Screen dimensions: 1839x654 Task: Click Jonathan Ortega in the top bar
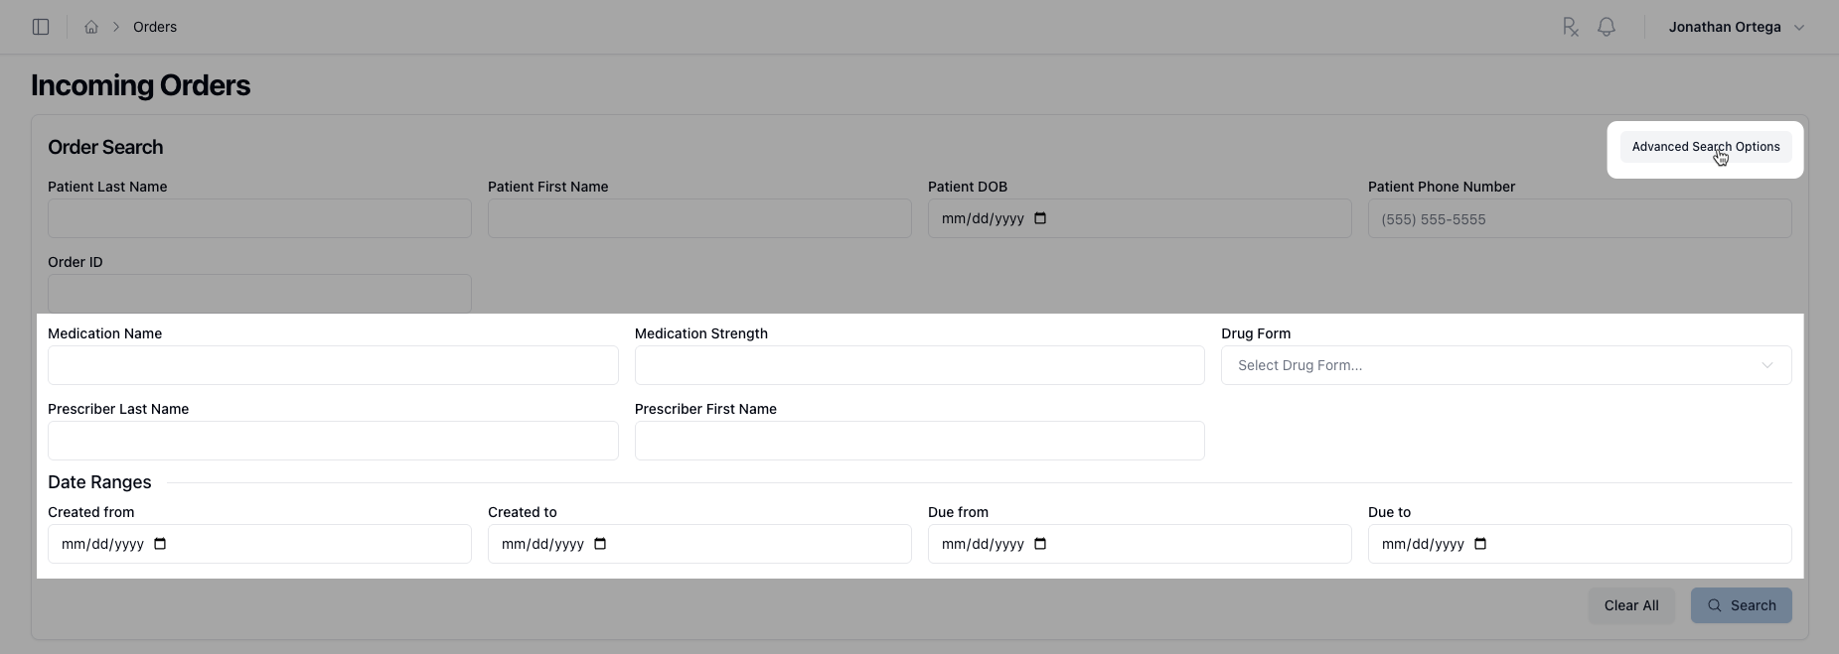pyautogui.click(x=1727, y=27)
